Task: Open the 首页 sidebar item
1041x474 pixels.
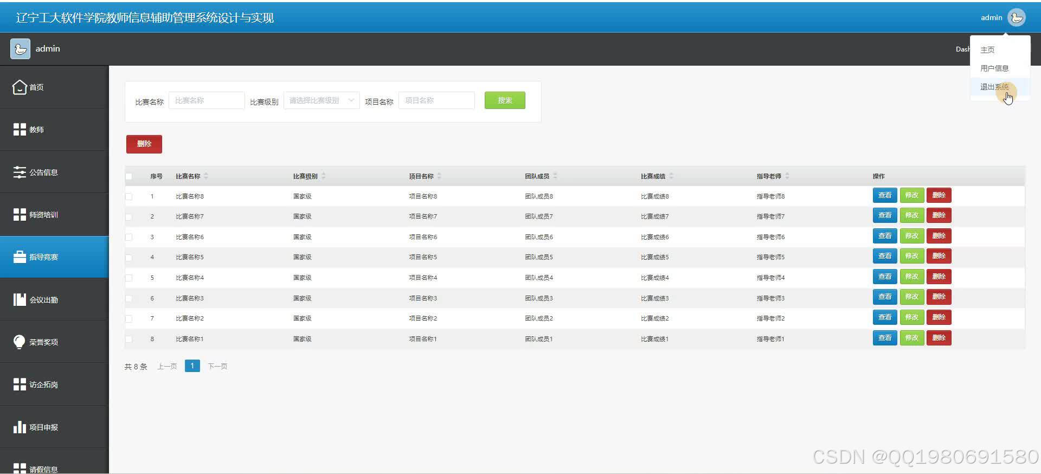Action: pyautogui.click(x=54, y=87)
